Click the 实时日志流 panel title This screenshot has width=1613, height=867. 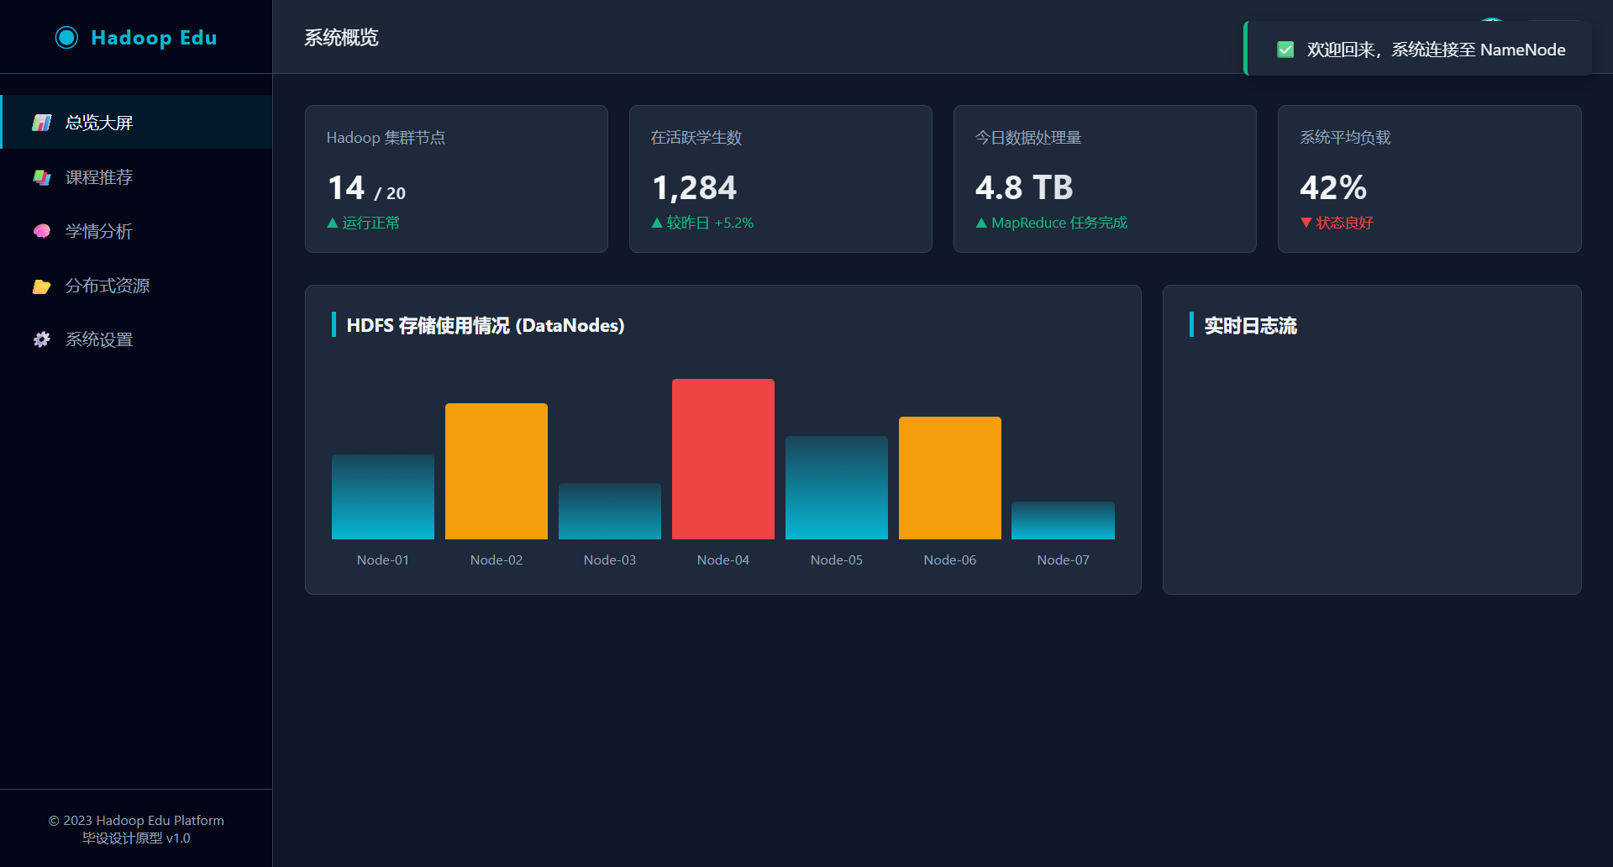pyautogui.click(x=1250, y=326)
